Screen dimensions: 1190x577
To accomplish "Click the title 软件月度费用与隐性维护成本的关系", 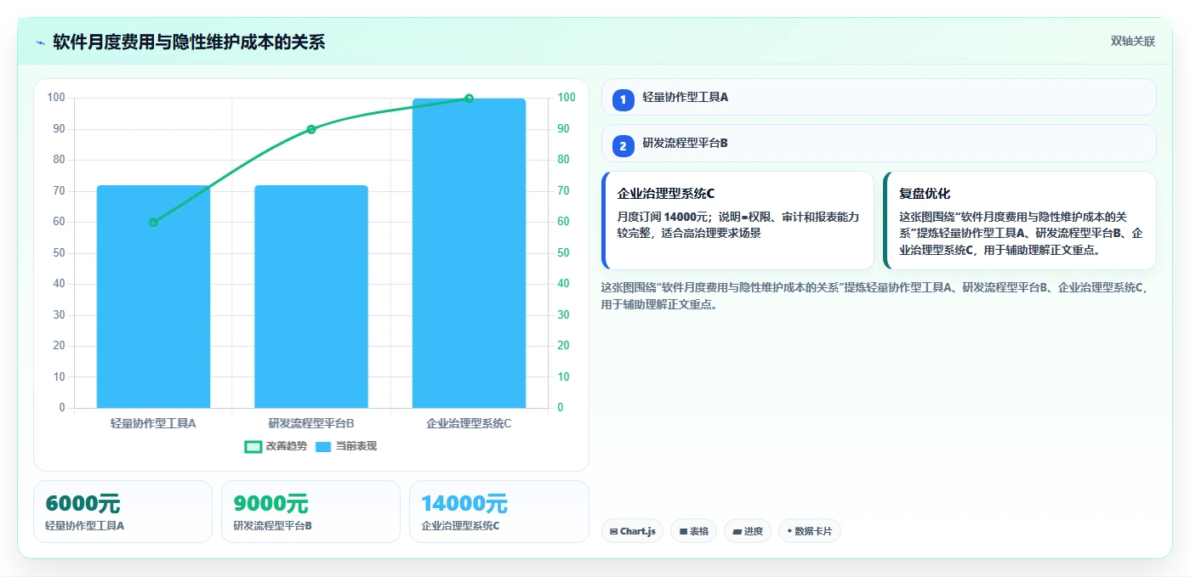I will point(189,42).
